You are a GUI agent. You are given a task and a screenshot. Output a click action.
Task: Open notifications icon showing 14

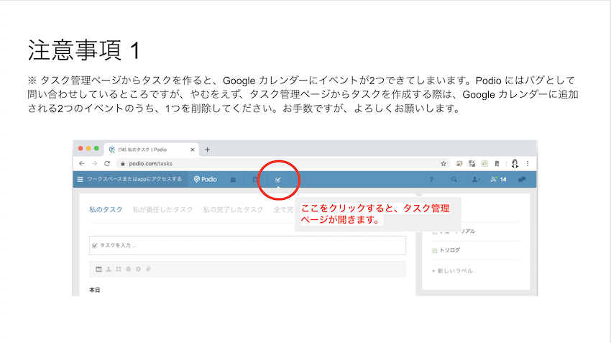tap(498, 180)
